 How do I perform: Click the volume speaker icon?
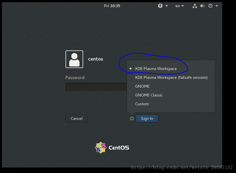[x=202, y=6]
